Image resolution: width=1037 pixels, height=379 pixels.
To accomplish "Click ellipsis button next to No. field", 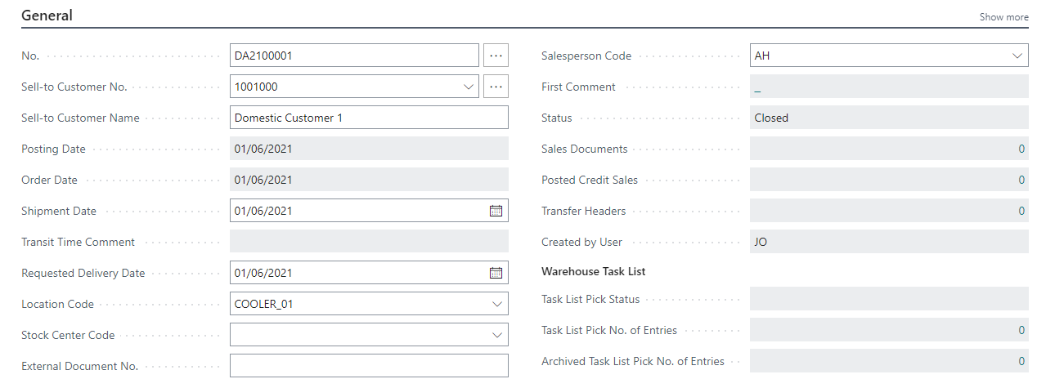I will click(x=496, y=56).
